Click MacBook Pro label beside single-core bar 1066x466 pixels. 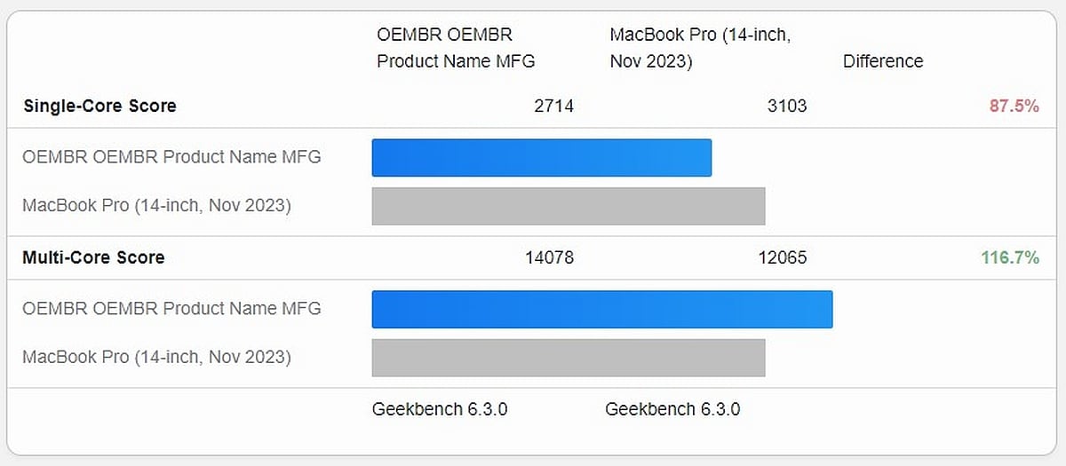click(156, 206)
